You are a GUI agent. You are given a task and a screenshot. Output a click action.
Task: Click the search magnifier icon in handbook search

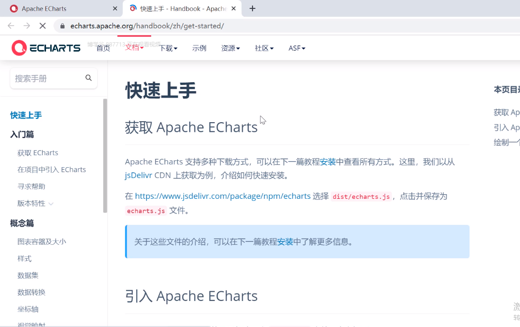click(88, 78)
